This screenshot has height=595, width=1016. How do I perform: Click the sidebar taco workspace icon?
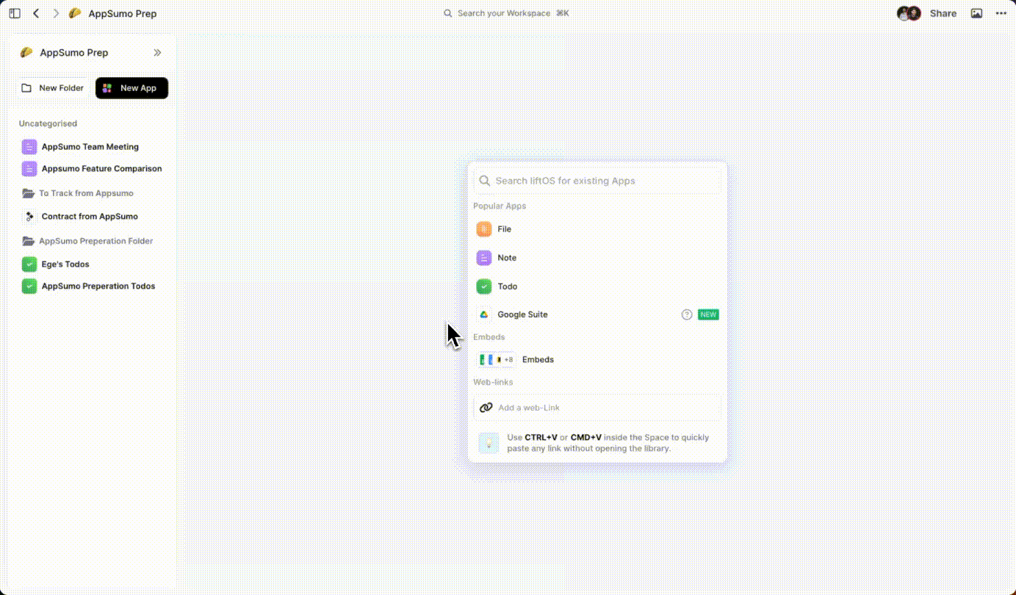coord(26,53)
